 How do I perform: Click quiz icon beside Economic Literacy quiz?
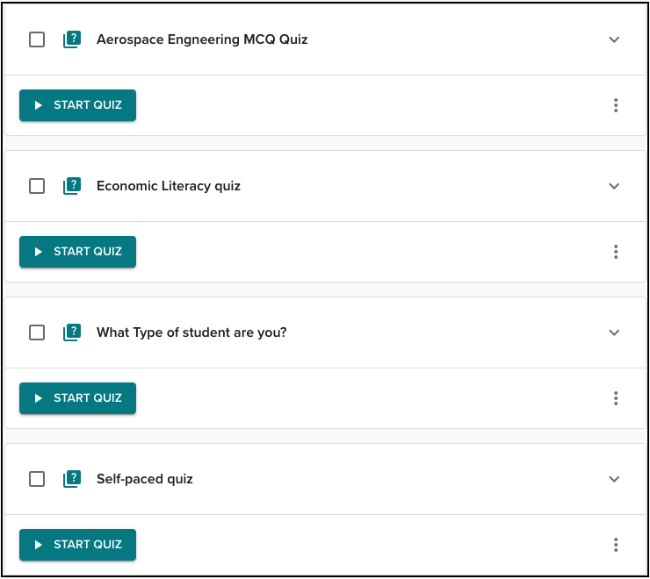point(72,186)
